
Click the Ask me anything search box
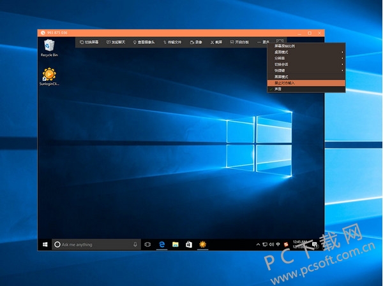pos(96,245)
